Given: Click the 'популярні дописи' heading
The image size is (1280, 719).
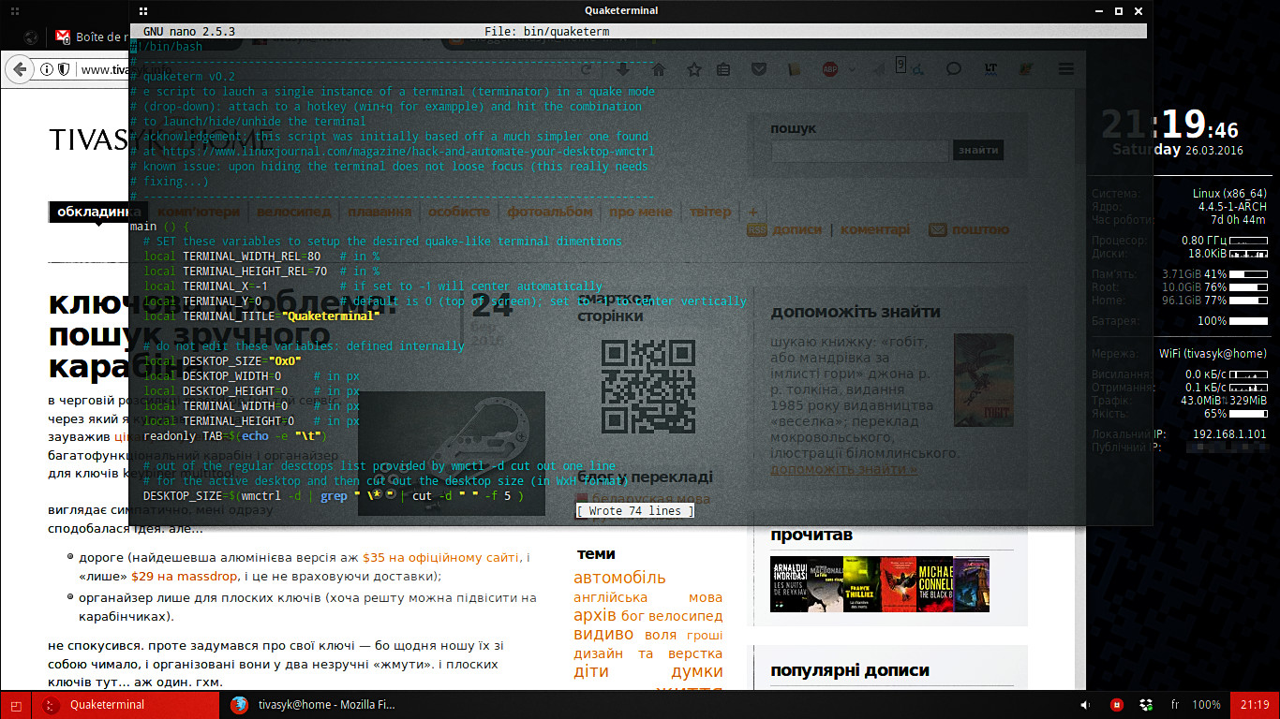Looking at the screenshot, I should [x=850, y=670].
